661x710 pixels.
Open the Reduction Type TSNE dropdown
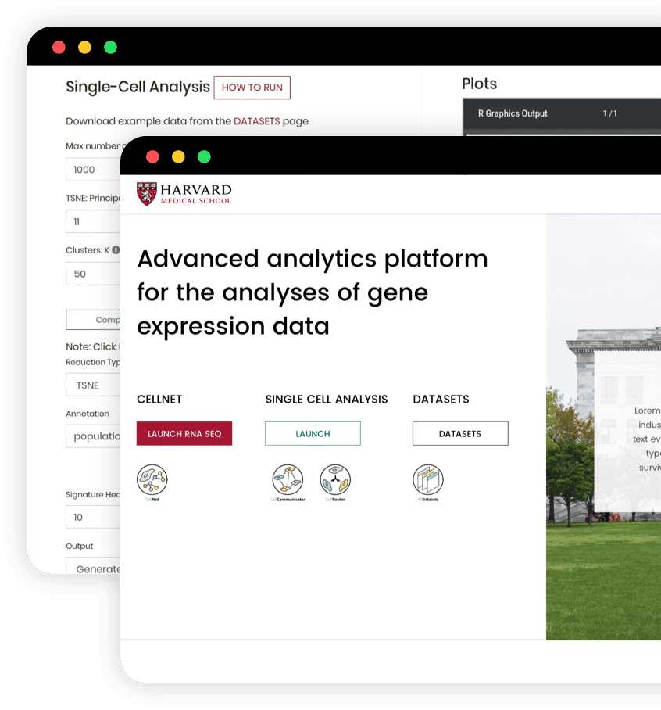coord(93,385)
